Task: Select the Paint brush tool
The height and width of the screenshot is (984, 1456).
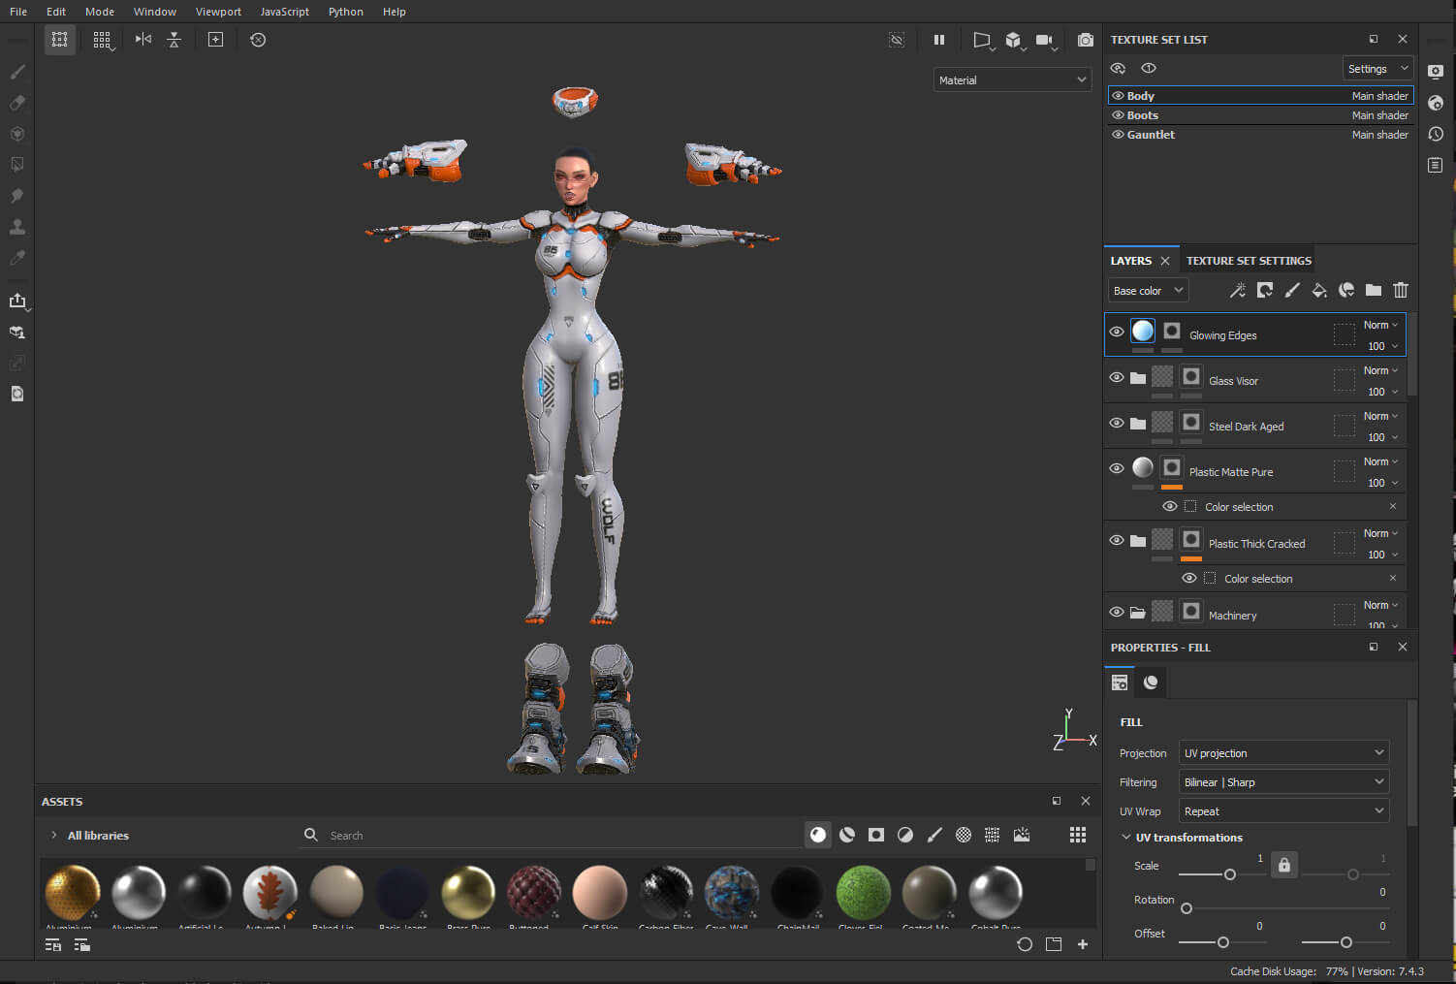Action: [17, 72]
